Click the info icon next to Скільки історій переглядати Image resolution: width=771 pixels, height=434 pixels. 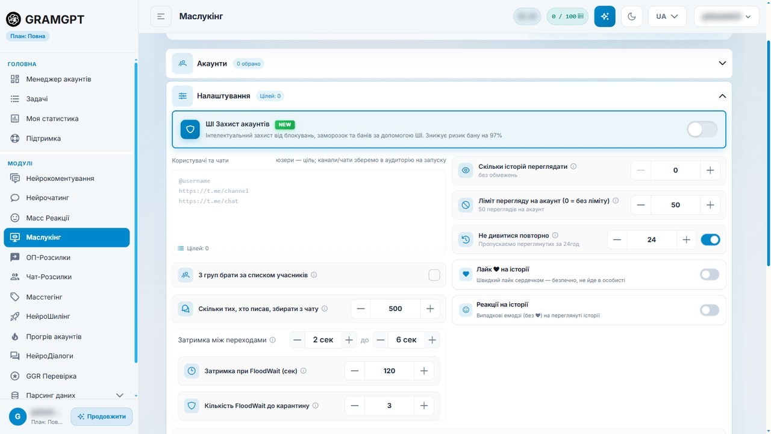[x=573, y=166]
